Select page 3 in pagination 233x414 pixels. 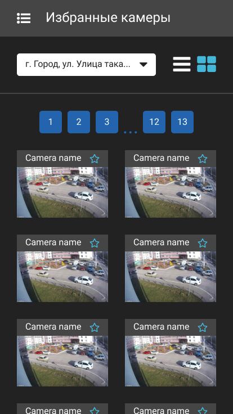click(x=107, y=122)
